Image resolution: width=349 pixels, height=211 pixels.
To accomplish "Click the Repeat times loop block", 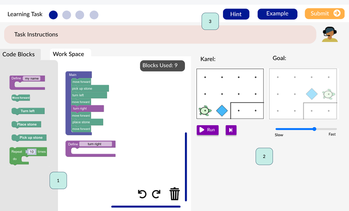I will pos(18,152).
